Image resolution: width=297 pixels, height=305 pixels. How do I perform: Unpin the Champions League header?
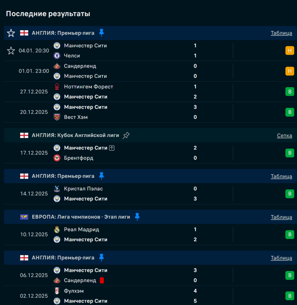[137, 217]
